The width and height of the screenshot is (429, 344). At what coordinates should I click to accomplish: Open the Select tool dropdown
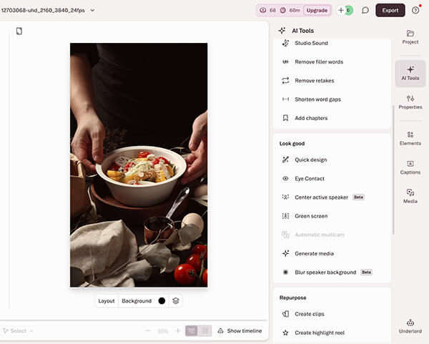[18, 331]
